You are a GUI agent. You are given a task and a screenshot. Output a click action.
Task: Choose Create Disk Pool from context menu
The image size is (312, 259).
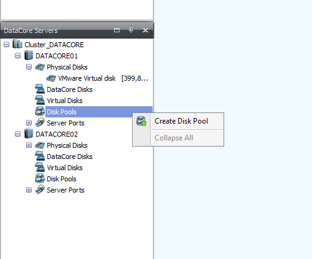(x=181, y=121)
